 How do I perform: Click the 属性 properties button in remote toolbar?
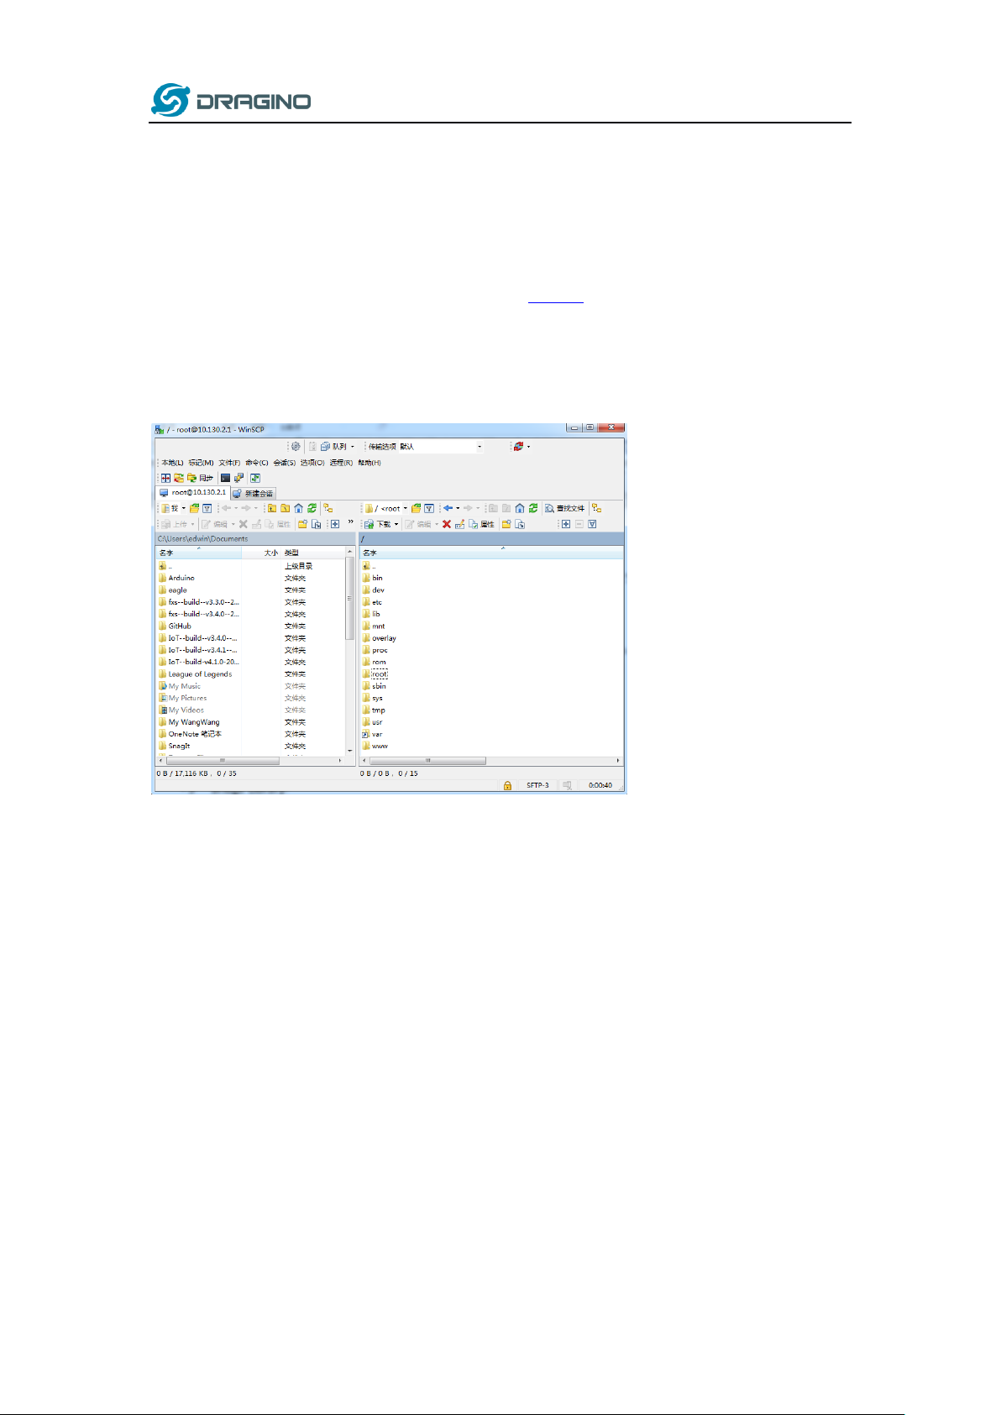click(482, 524)
